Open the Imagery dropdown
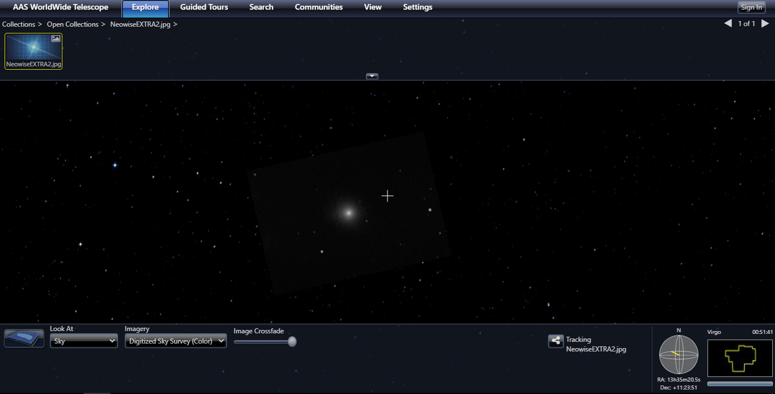The height and width of the screenshot is (394, 775). [176, 341]
